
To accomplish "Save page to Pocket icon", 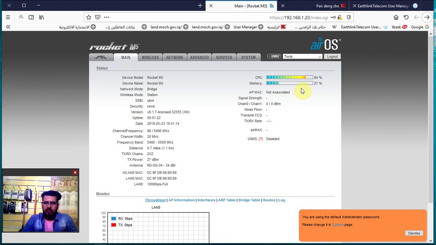I will click(x=97, y=17).
